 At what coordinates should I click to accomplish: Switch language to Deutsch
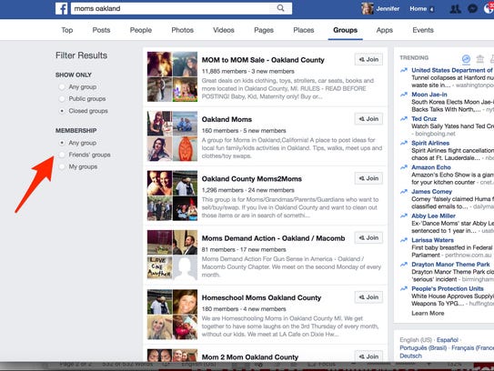410,356
